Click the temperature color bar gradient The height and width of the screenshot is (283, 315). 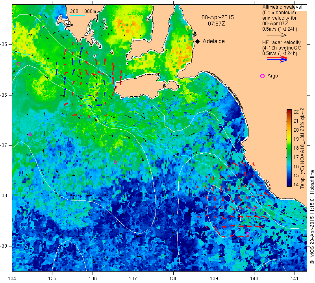(289, 148)
